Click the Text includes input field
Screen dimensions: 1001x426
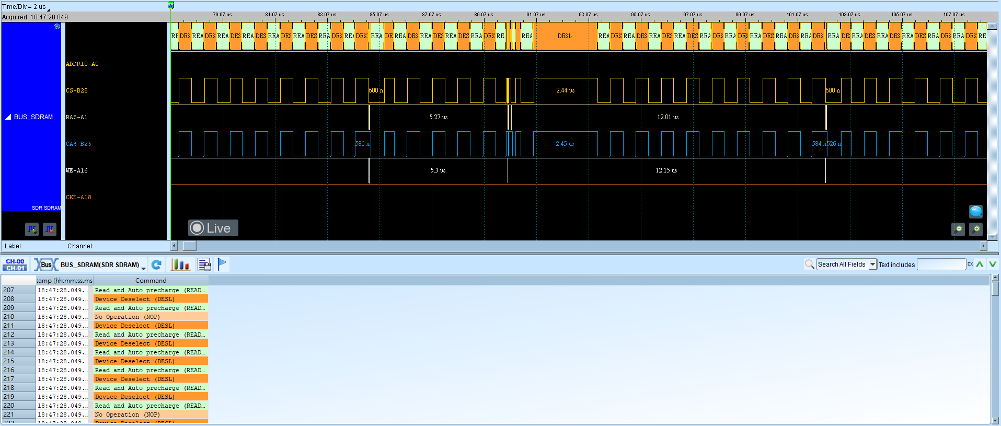pyautogui.click(x=941, y=264)
